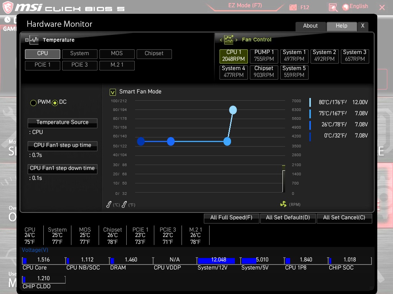Click the Fahrenheit thermometer icon below graph

(x=124, y=204)
